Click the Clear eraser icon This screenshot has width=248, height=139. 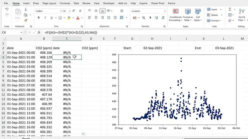230,20
